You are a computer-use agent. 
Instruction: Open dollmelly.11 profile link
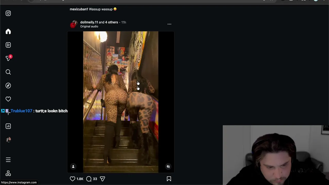click(x=89, y=22)
